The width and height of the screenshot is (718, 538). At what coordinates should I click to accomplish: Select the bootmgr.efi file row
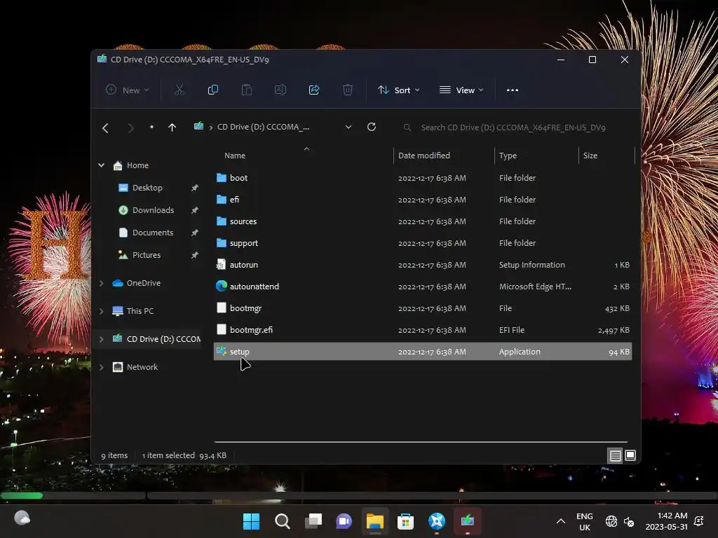tap(423, 330)
